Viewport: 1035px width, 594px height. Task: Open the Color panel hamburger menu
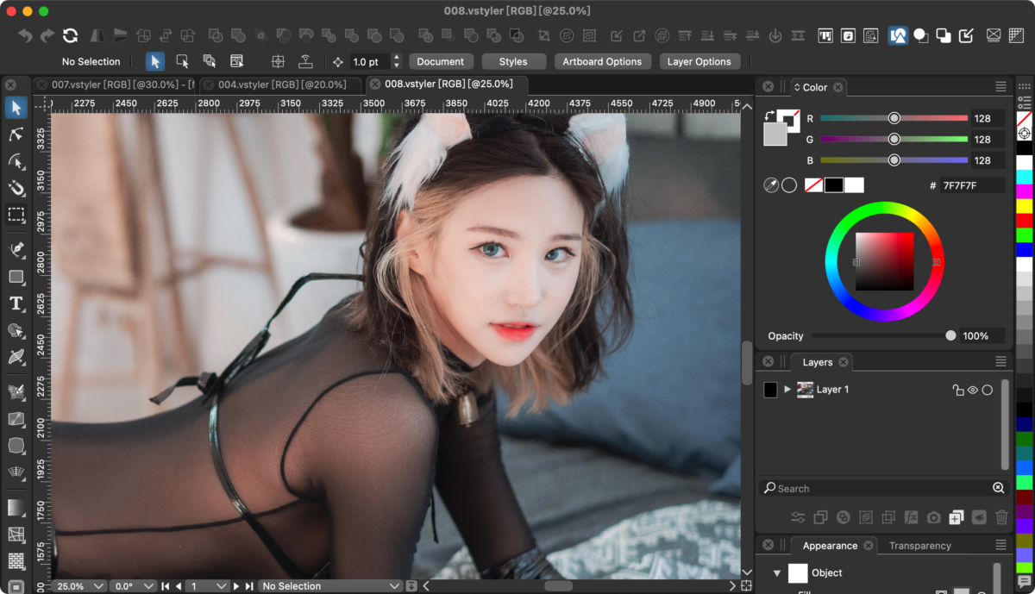tap(1000, 87)
